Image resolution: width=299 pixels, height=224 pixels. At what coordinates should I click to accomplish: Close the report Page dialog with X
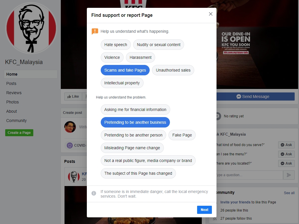pos(211,14)
